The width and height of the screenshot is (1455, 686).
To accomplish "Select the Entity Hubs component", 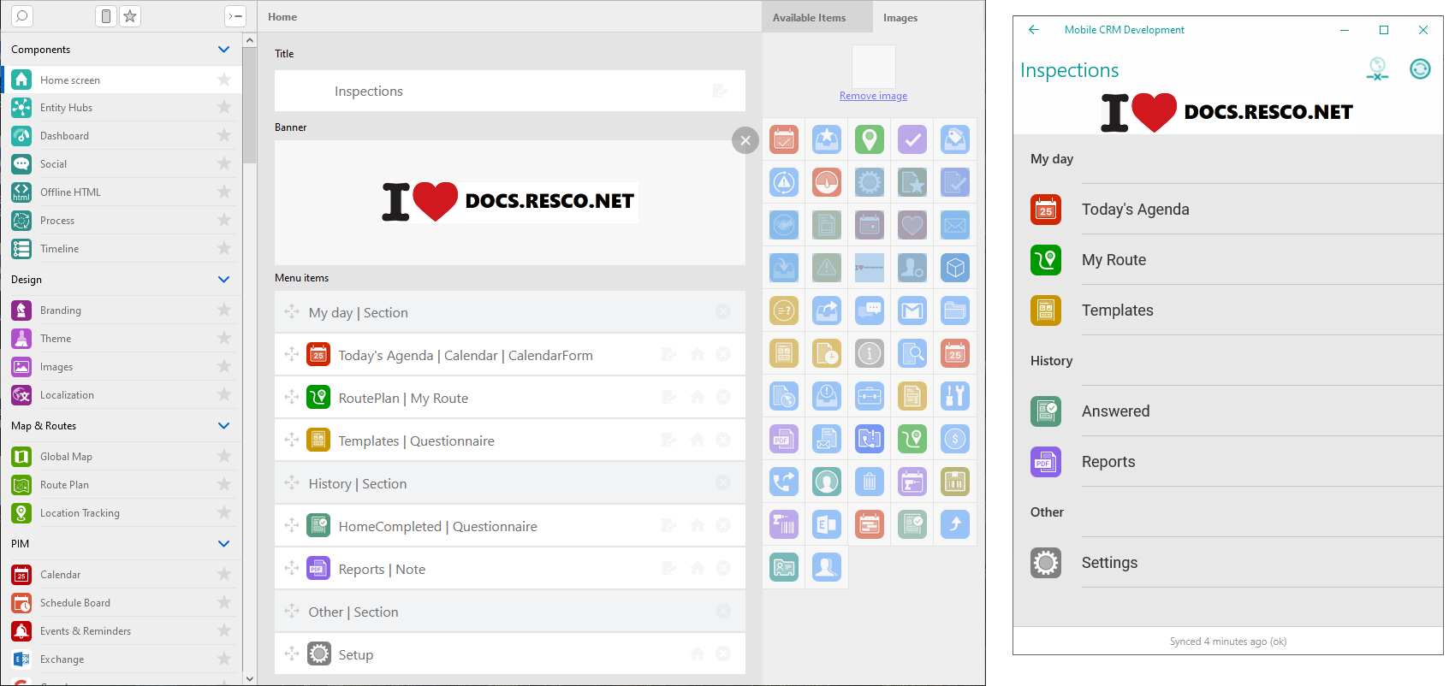I will tap(66, 108).
